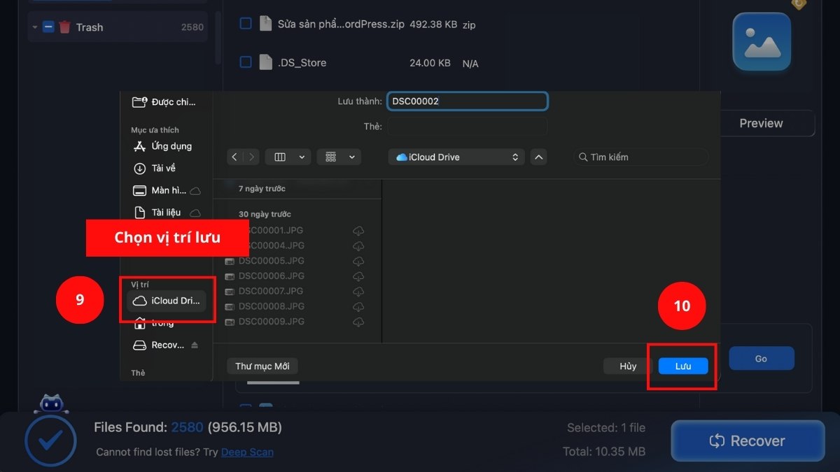Click the trash can icon in the sidebar
The width and height of the screenshot is (840, 472).
click(x=64, y=27)
